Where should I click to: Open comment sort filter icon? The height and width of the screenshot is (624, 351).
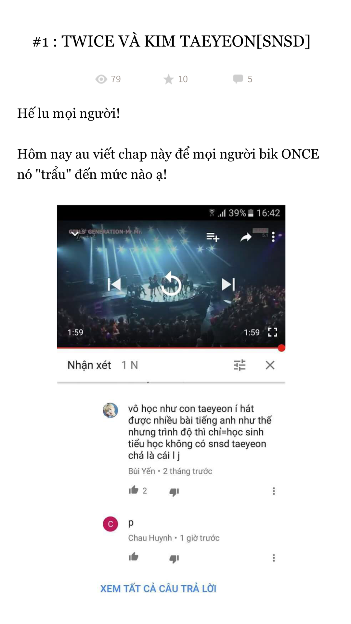pos(240,365)
